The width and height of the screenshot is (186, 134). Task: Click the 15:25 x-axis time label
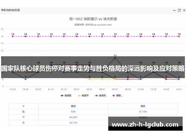(13, 89)
